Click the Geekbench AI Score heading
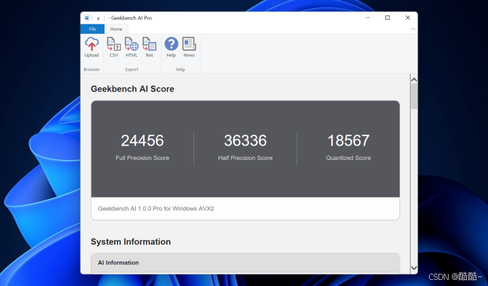488x286 pixels. tap(132, 89)
